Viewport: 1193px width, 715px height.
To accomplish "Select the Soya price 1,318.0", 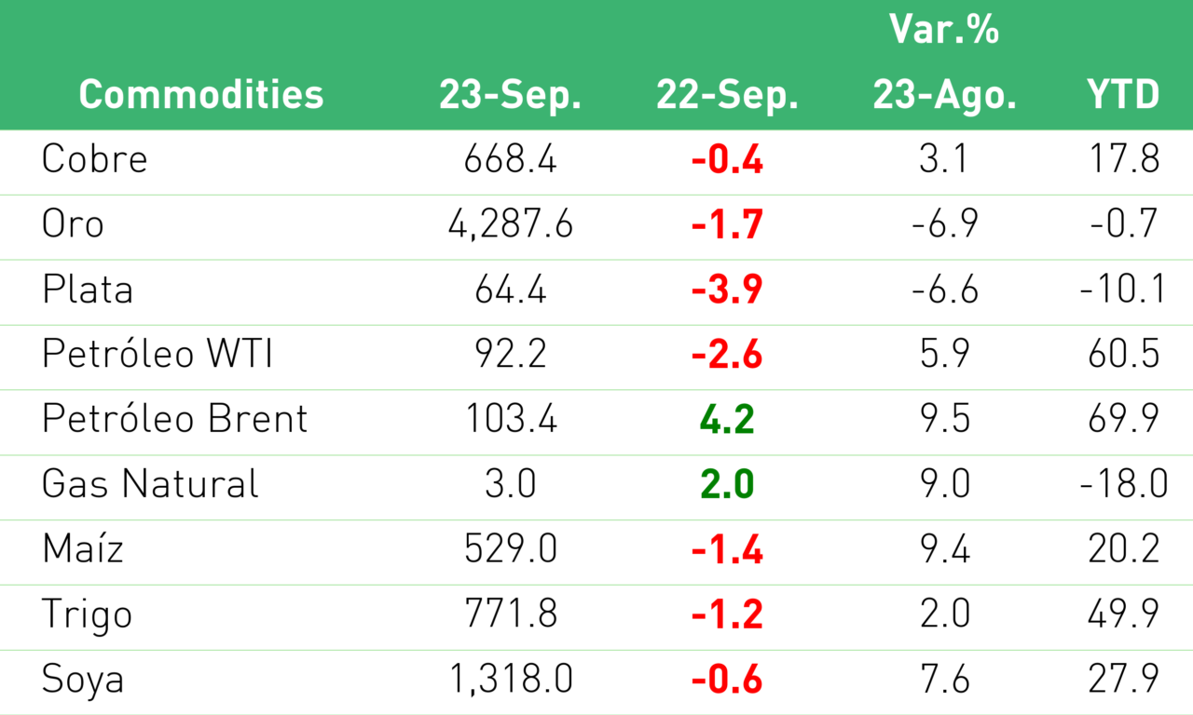I will (511, 681).
